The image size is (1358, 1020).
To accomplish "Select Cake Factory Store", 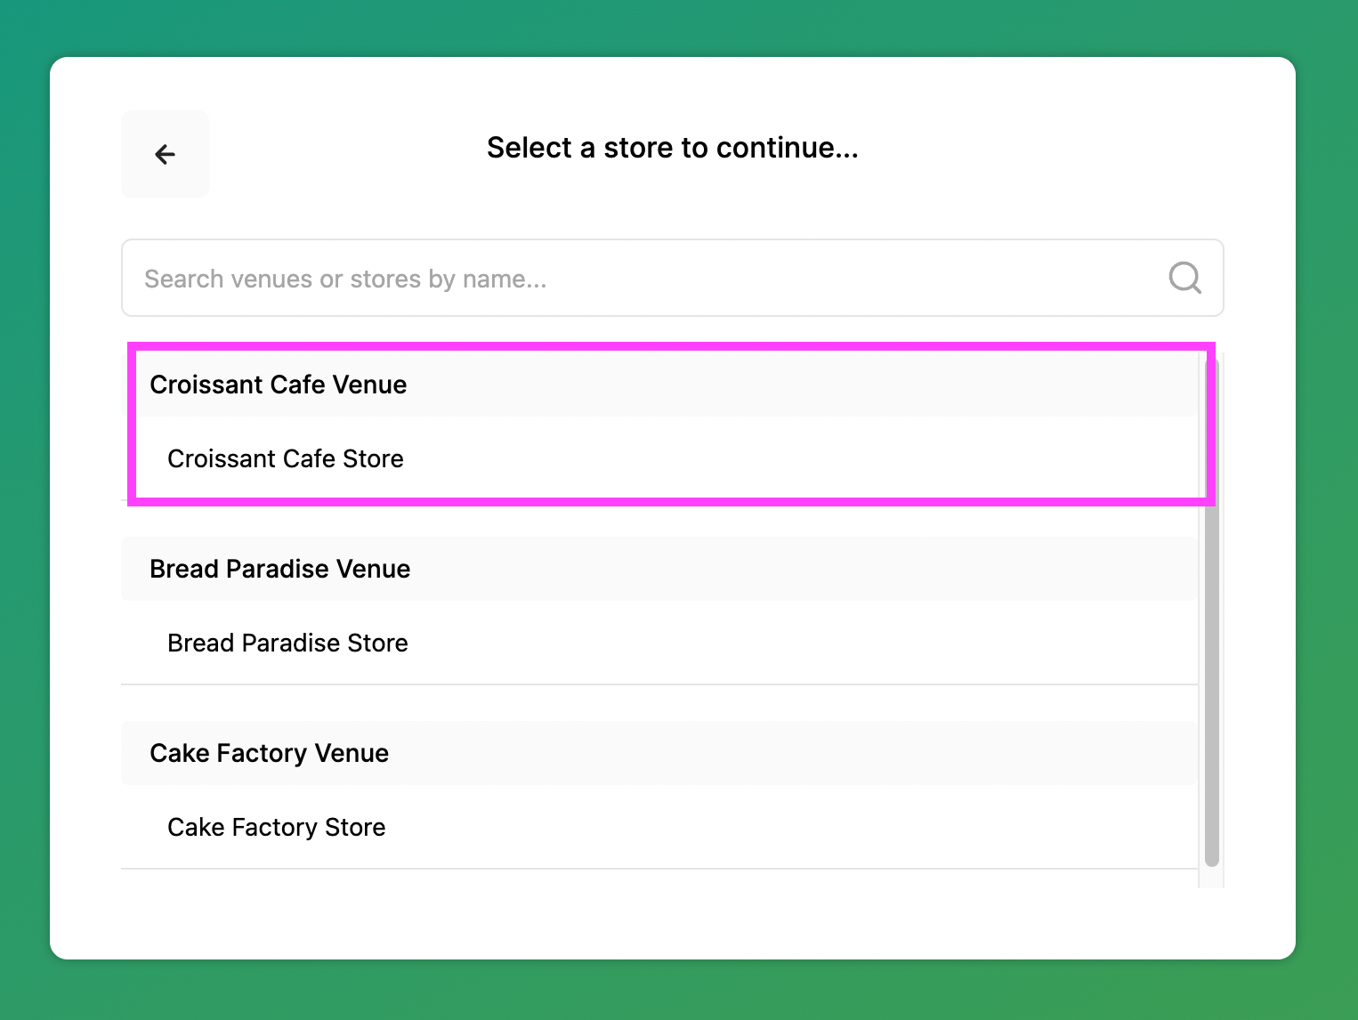I will click(x=659, y=827).
